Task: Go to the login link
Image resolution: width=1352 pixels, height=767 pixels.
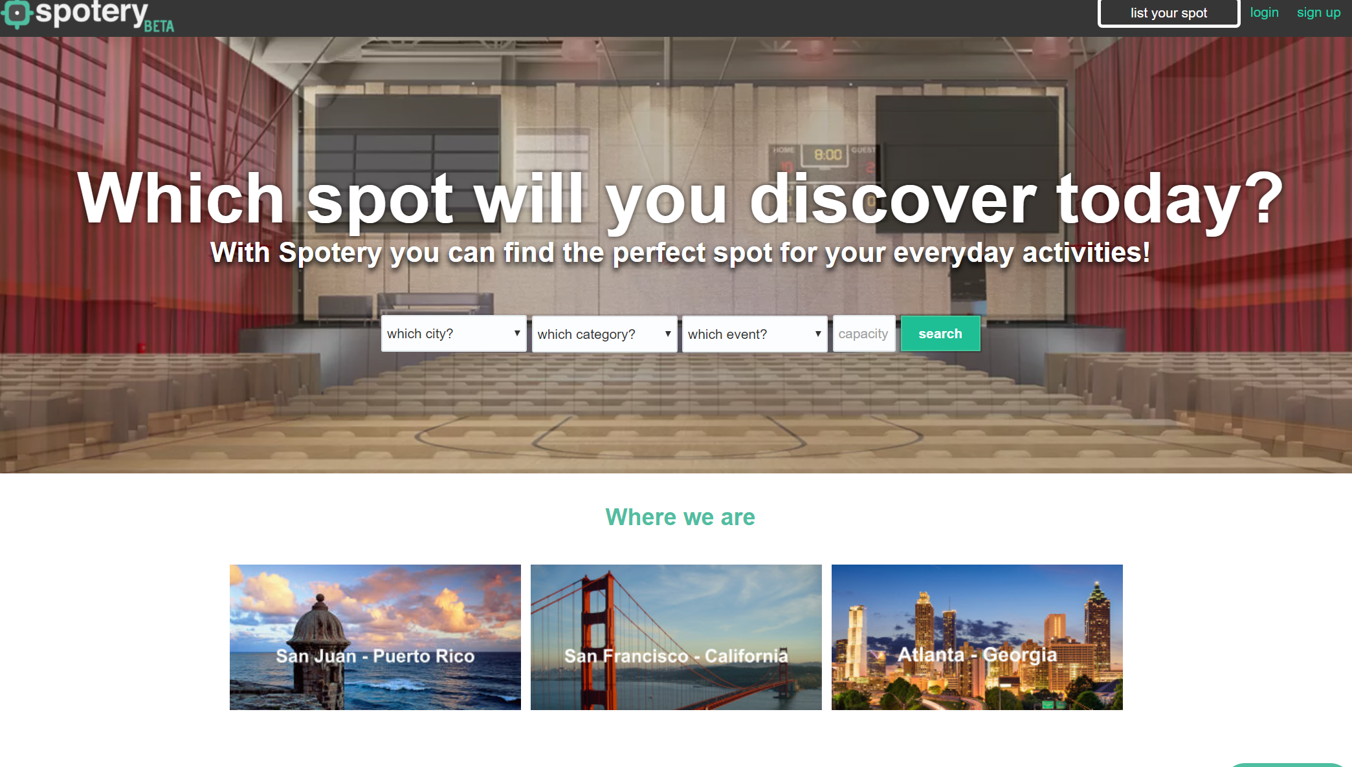Action: click(x=1264, y=12)
